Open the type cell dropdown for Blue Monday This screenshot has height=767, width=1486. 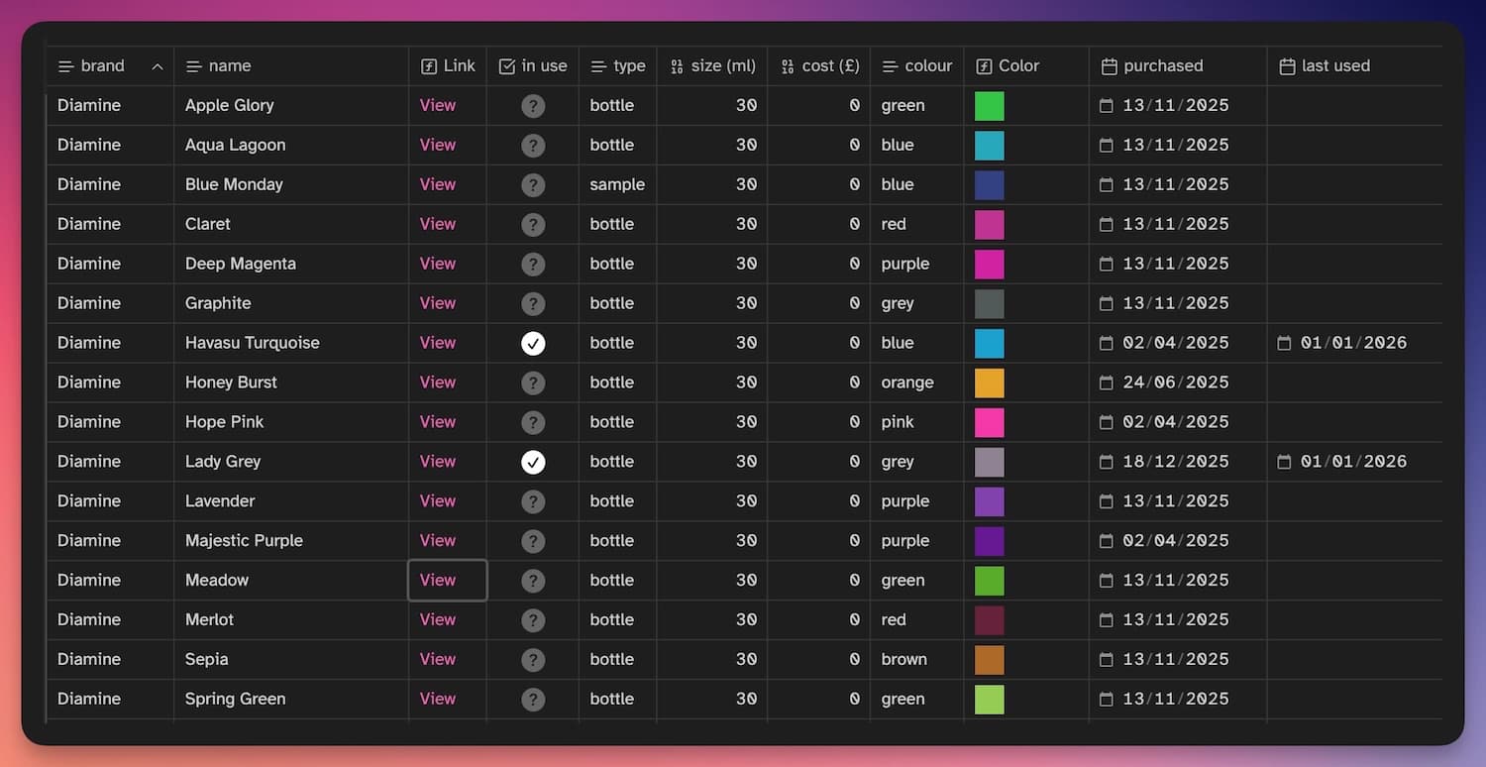[617, 184]
